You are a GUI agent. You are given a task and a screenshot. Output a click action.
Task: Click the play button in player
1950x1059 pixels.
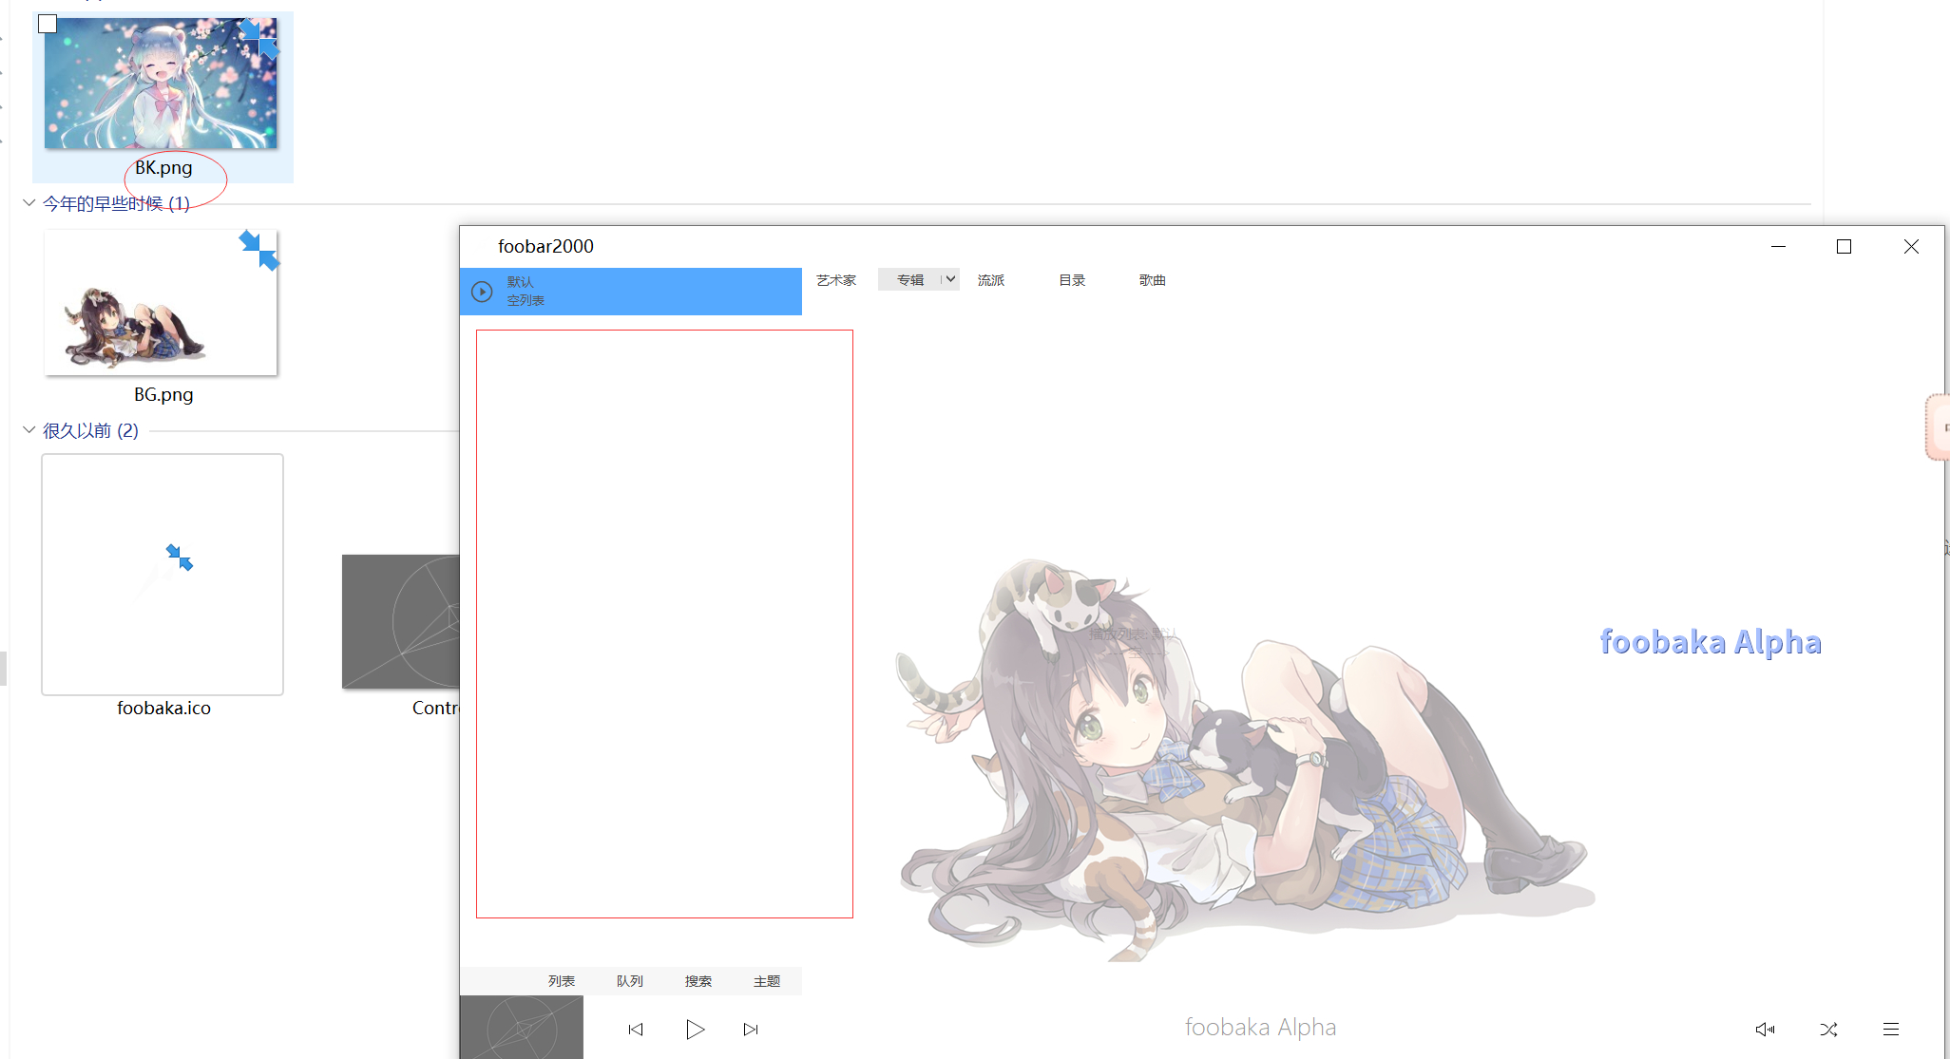(695, 1030)
